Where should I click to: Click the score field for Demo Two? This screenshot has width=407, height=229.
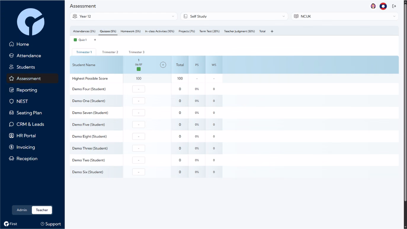(139, 160)
